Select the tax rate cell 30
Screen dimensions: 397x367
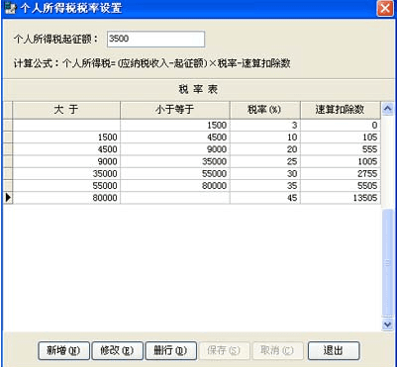pos(265,173)
